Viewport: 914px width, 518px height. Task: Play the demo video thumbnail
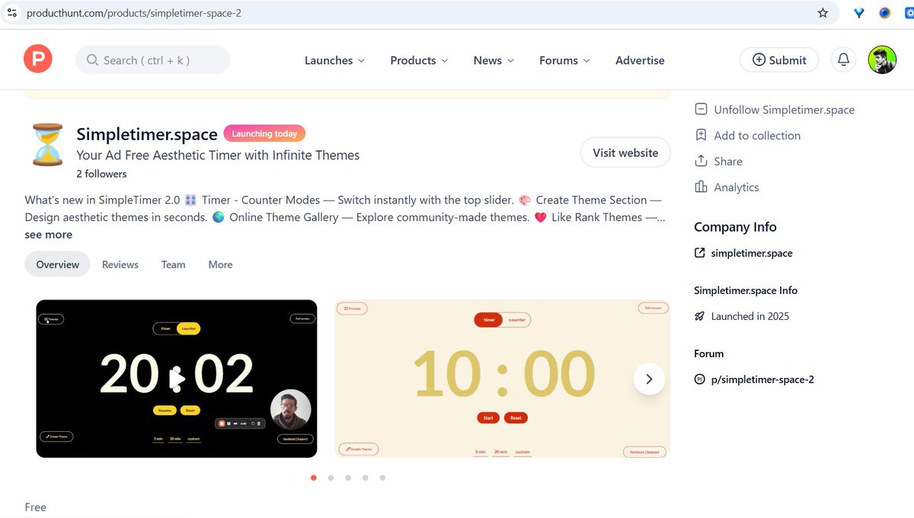pyautogui.click(x=177, y=379)
